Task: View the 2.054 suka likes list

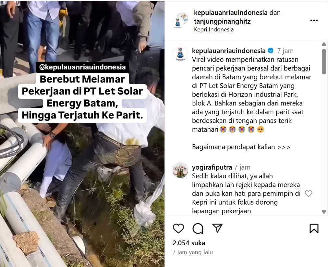Action: pyautogui.click(x=189, y=243)
